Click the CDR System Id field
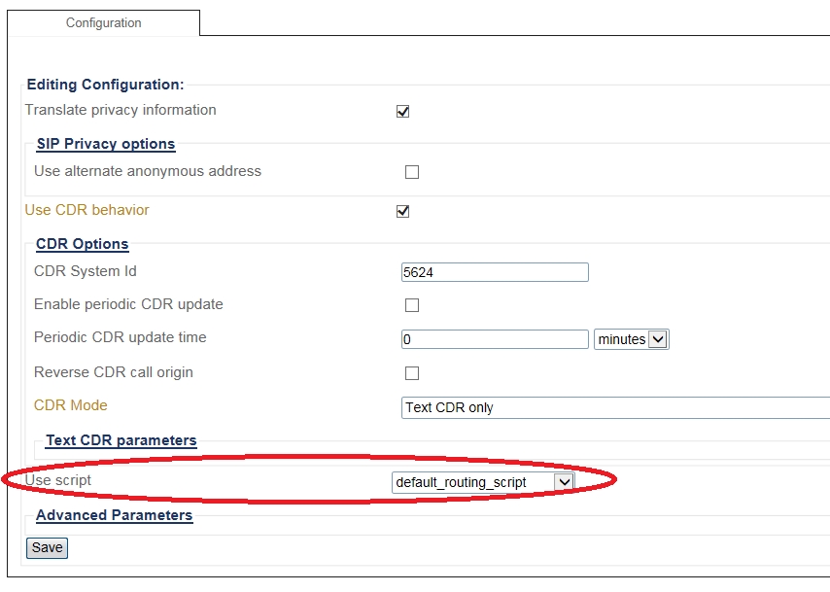 coord(495,272)
